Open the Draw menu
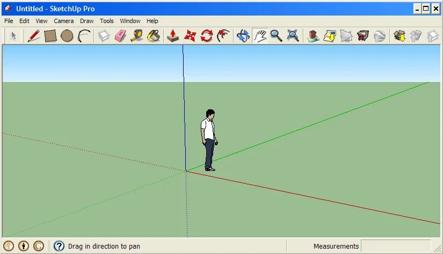Image resolution: width=443 pixels, height=254 pixels. click(x=87, y=21)
